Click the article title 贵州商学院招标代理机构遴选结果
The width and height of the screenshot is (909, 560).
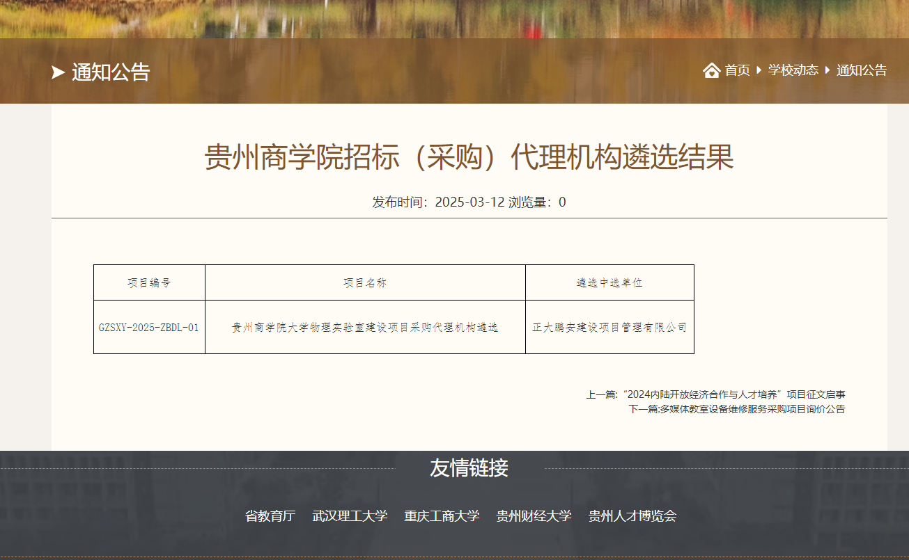tap(469, 158)
